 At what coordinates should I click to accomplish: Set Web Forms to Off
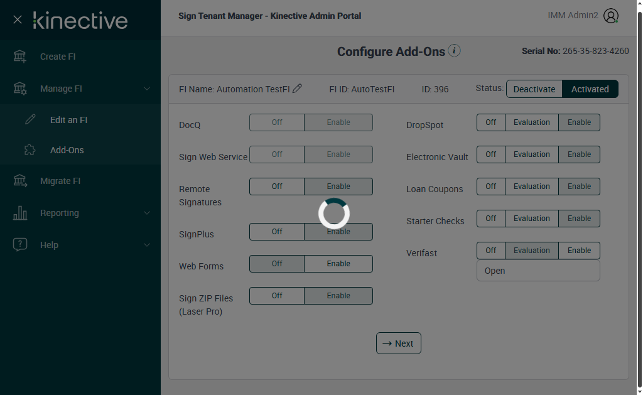coord(277,263)
